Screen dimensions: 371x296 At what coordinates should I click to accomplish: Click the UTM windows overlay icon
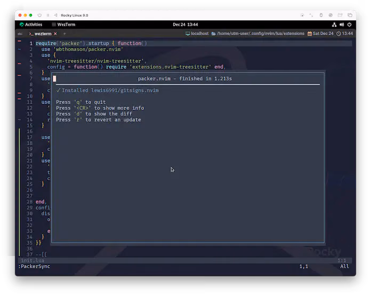tap(350, 15)
